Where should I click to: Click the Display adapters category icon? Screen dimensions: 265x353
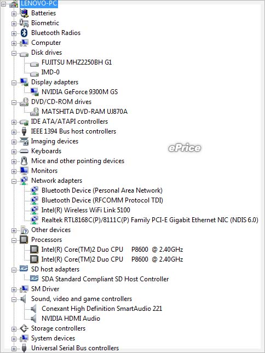[24, 82]
